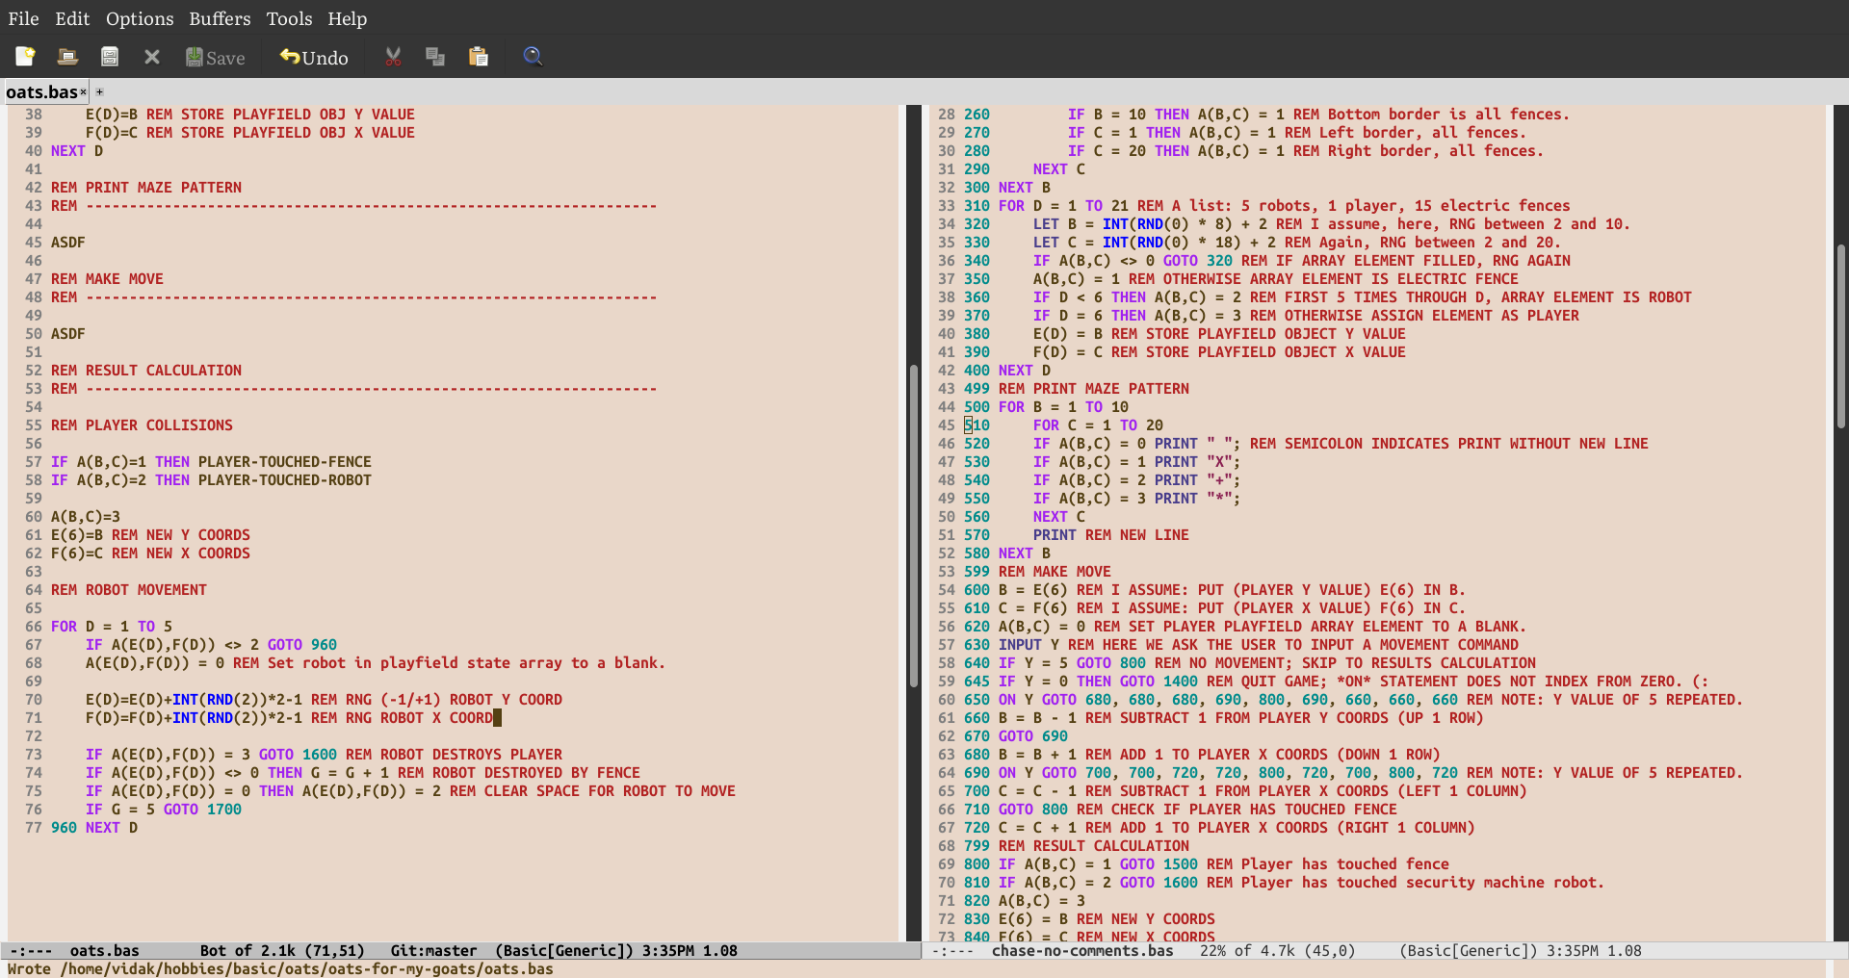
Task: Close the oats.bas tab
Action: pos(83,92)
